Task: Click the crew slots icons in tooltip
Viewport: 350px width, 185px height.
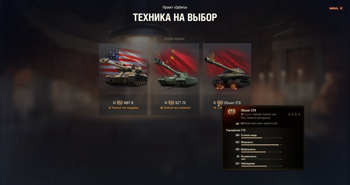Action: (294, 114)
